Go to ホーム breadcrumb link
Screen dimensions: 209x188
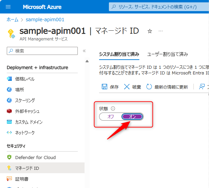point(13,20)
